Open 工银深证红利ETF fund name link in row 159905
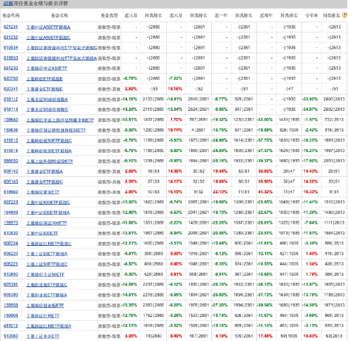This screenshot has height=341, width=349. click(x=43, y=316)
